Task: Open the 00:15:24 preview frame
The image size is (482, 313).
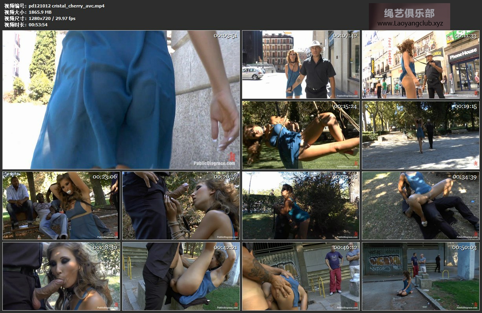Action: click(x=301, y=135)
